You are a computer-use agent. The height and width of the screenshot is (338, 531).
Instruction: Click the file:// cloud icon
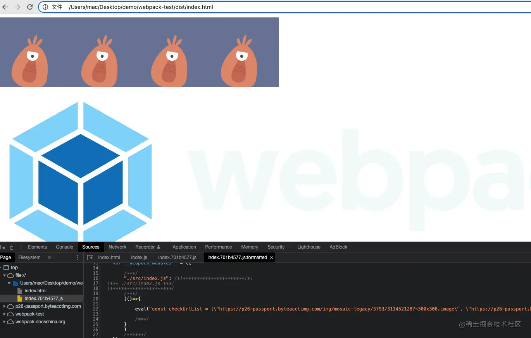[x=10, y=275]
